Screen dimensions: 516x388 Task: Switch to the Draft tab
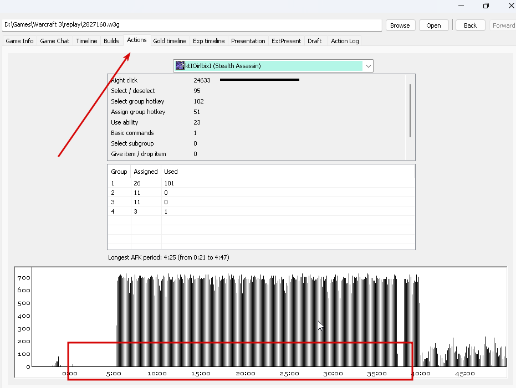[315, 41]
